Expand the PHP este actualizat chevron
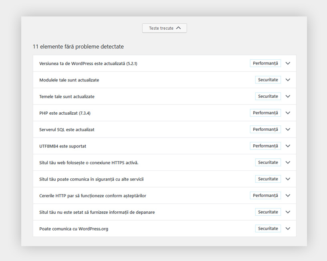327x261 pixels. (x=288, y=113)
